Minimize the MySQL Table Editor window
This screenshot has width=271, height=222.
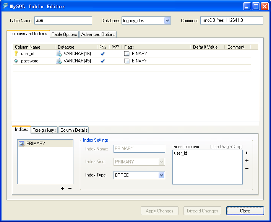(247, 7)
